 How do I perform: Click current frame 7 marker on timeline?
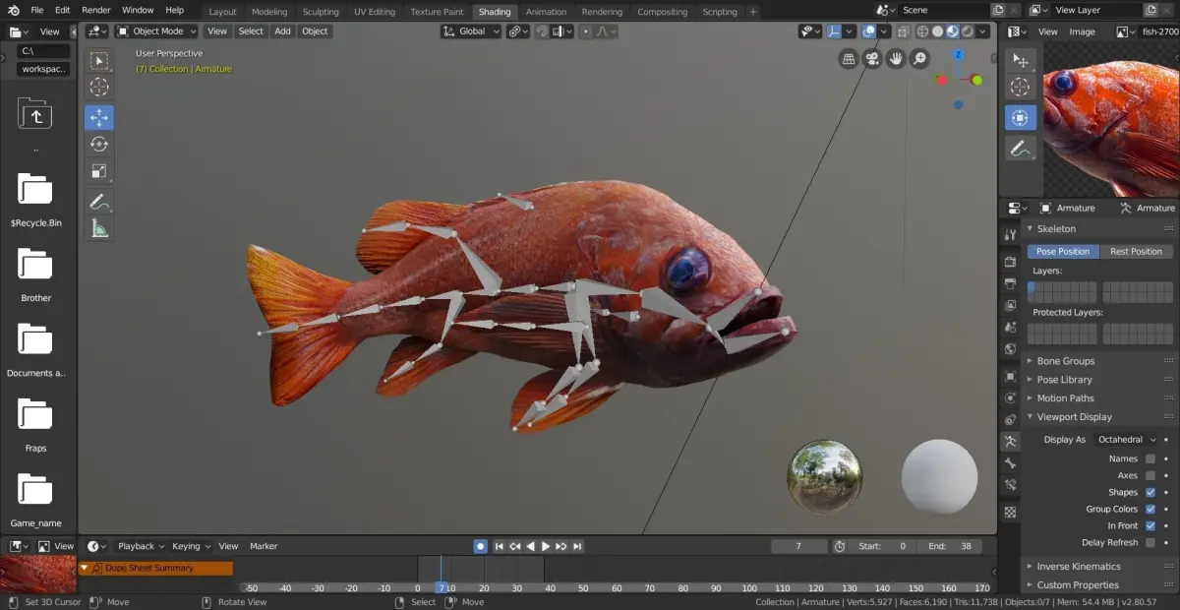[x=441, y=587]
